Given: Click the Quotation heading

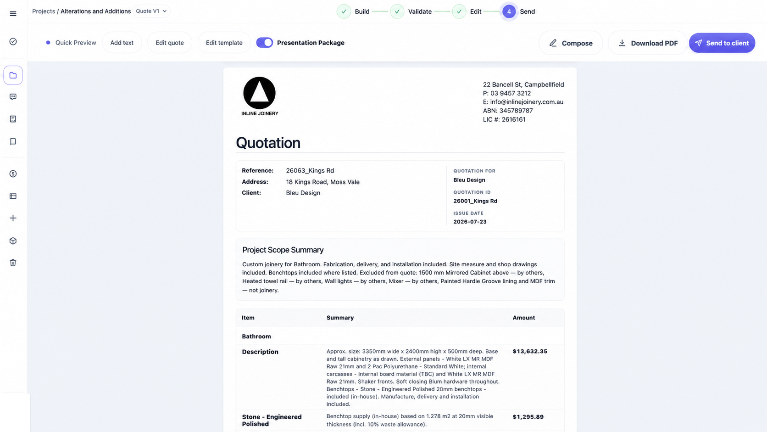Looking at the screenshot, I should pos(268,143).
